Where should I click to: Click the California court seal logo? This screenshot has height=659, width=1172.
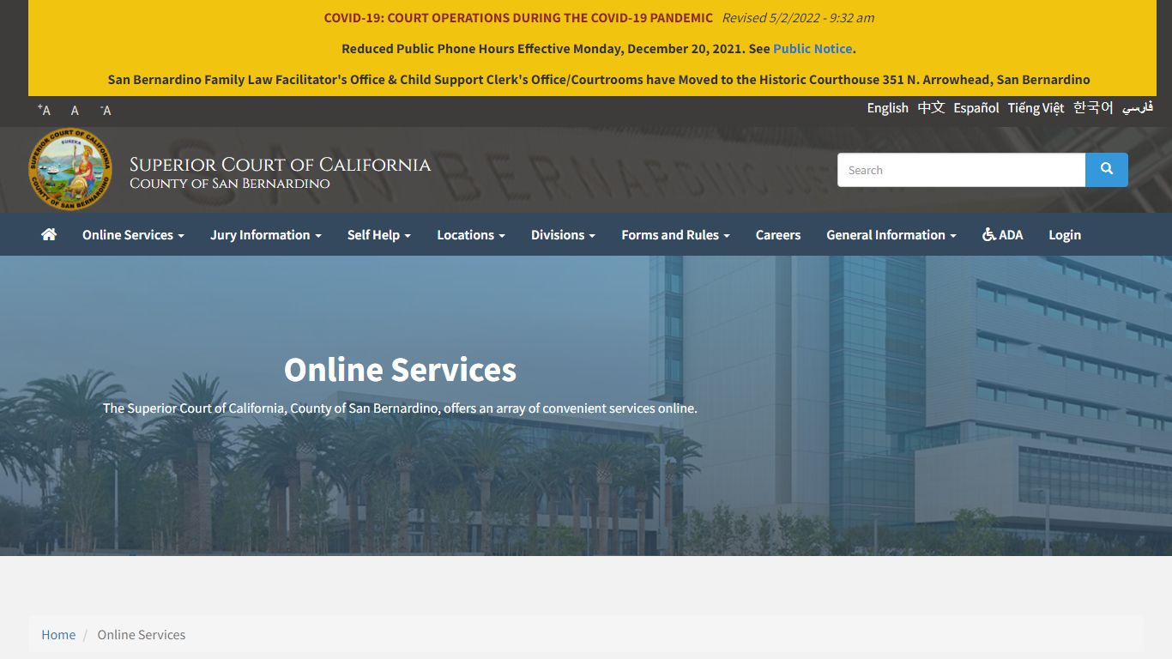click(69, 170)
